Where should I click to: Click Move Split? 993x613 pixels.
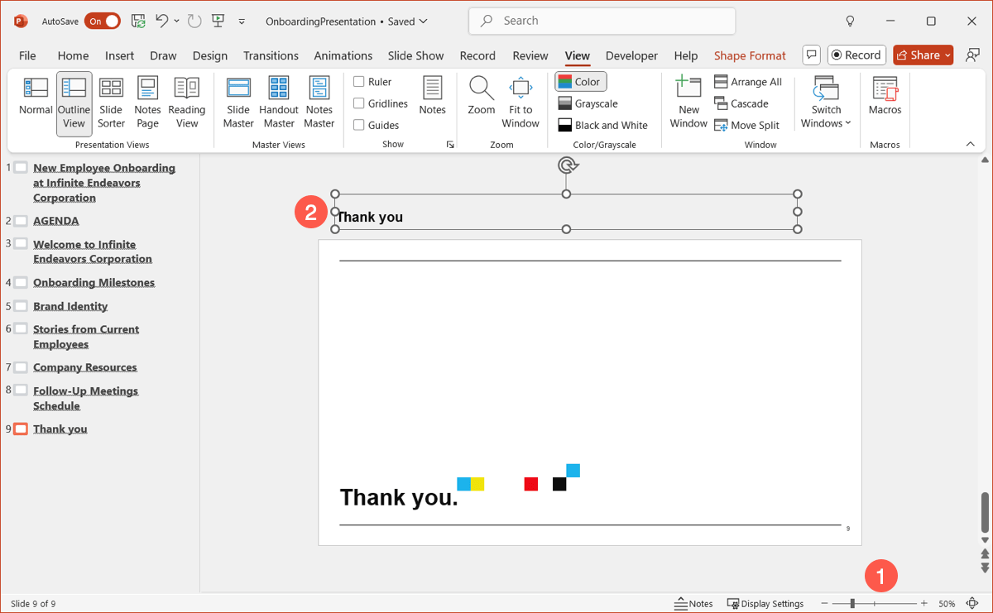pos(746,125)
